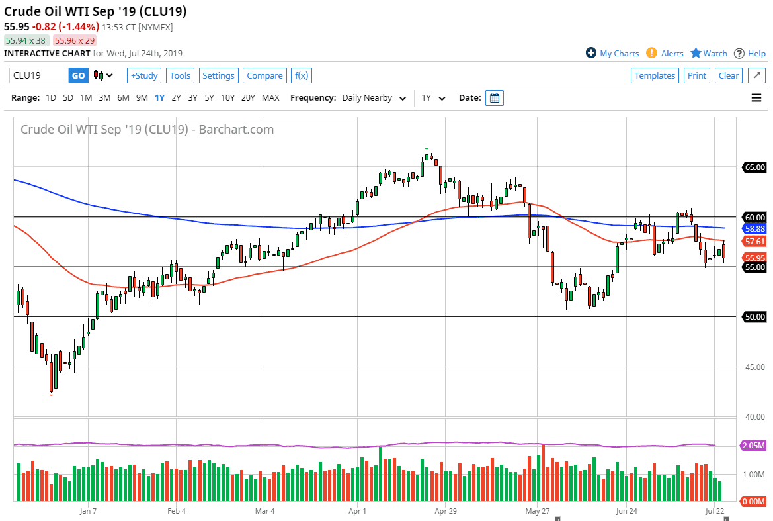Image resolution: width=773 pixels, height=521 pixels.
Task: Add symbol to Watch with star icon
Action: [696, 53]
